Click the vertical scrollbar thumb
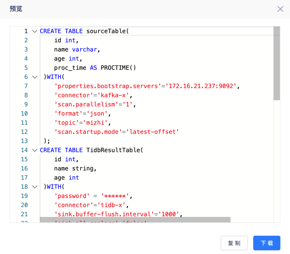 [277, 63]
